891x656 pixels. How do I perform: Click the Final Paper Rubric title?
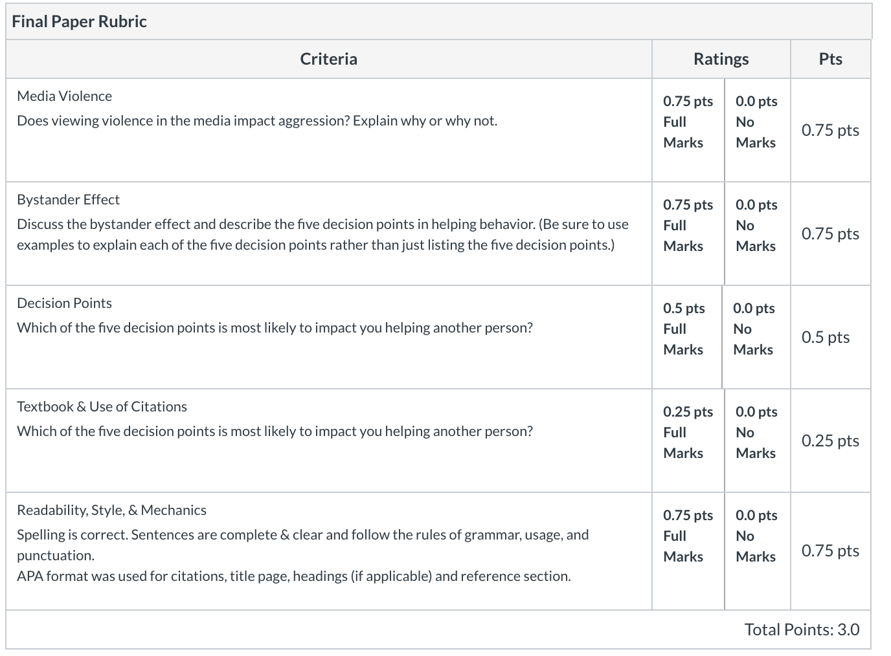79,21
